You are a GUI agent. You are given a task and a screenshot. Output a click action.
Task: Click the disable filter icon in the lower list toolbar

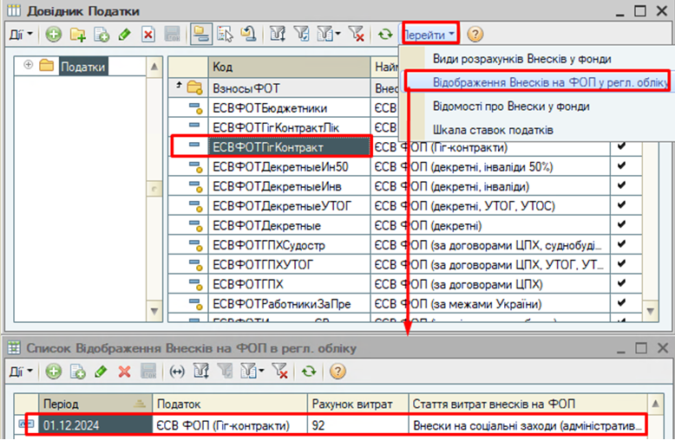point(279,372)
